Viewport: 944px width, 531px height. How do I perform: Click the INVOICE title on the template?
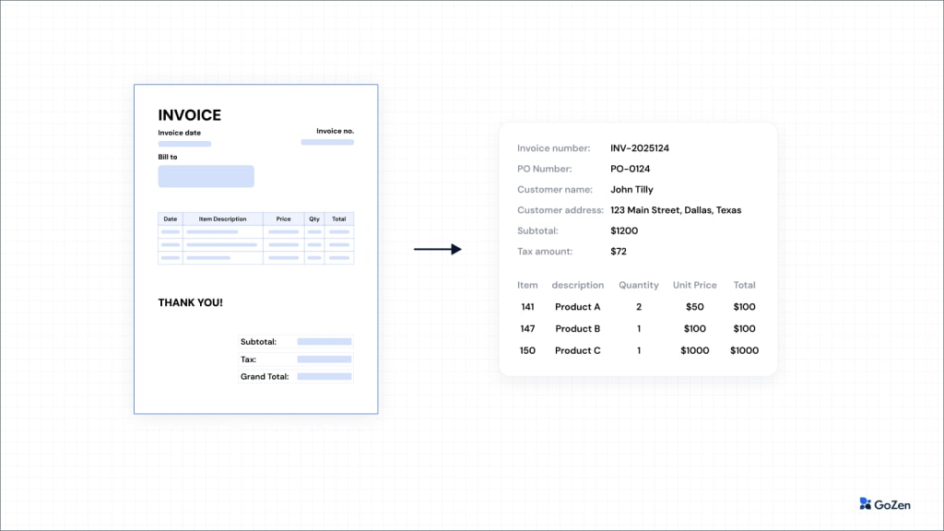click(190, 115)
